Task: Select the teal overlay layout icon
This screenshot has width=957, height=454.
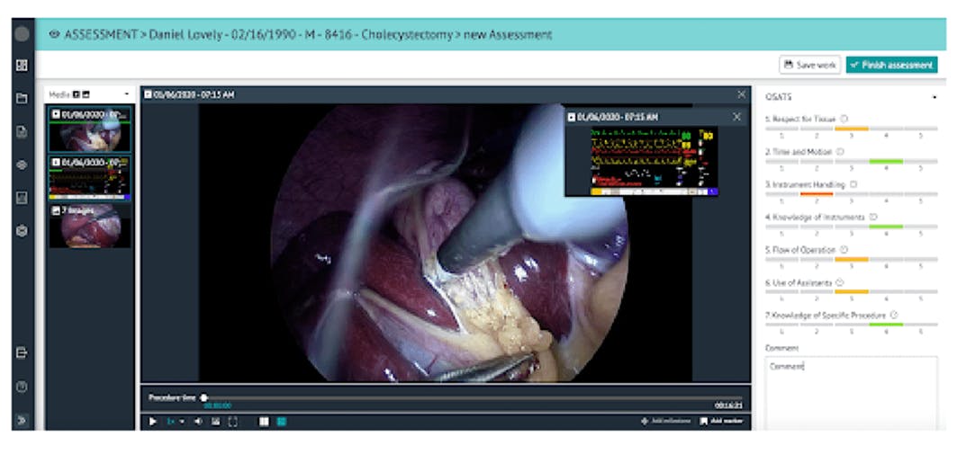Action: (282, 421)
